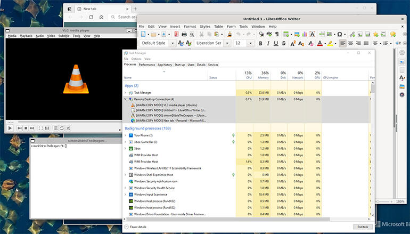Image resolution: width=410 pixels, height=234 pixels.
Task: Open Find and Replace in Writer
Action: [261, 34]
